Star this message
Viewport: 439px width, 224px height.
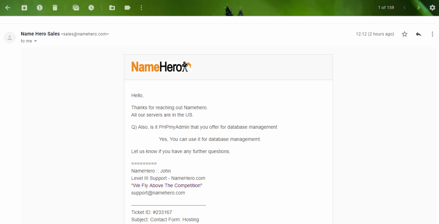click(x=405, y=34)
